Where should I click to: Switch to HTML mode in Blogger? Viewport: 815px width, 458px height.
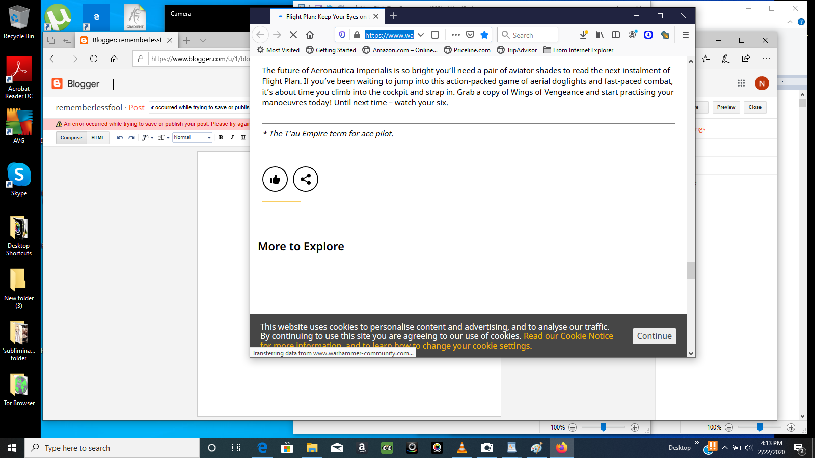(98, 137)
